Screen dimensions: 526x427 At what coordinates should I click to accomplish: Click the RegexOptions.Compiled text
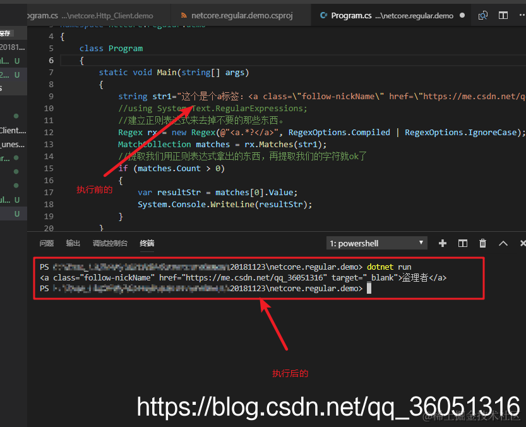pyautogui.click(x=339, y=132)
